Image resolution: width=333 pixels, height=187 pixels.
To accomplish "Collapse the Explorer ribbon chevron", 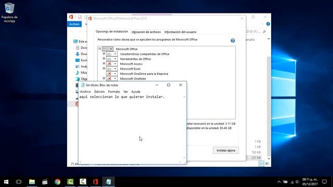I will pos(262,24).
